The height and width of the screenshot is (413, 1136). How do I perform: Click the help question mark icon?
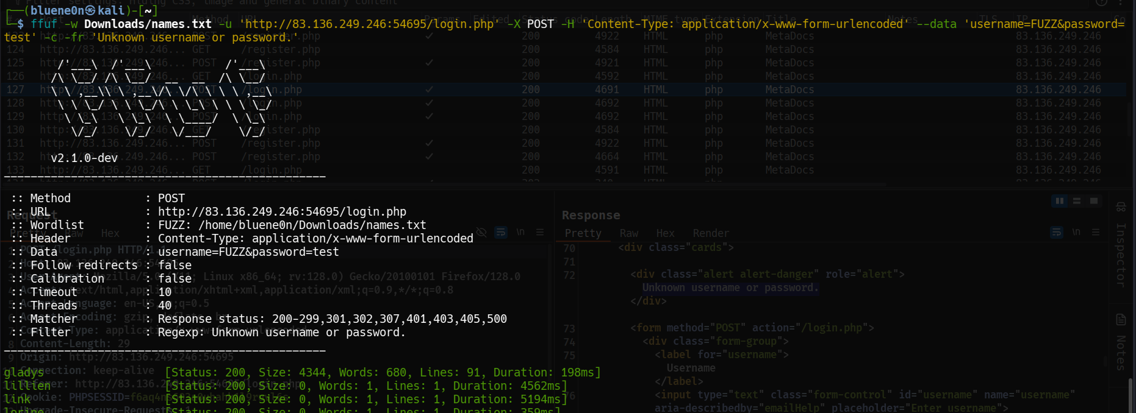pos(1101,2)
